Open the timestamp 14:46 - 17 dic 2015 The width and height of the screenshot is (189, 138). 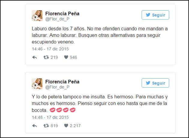click(50, 48)
